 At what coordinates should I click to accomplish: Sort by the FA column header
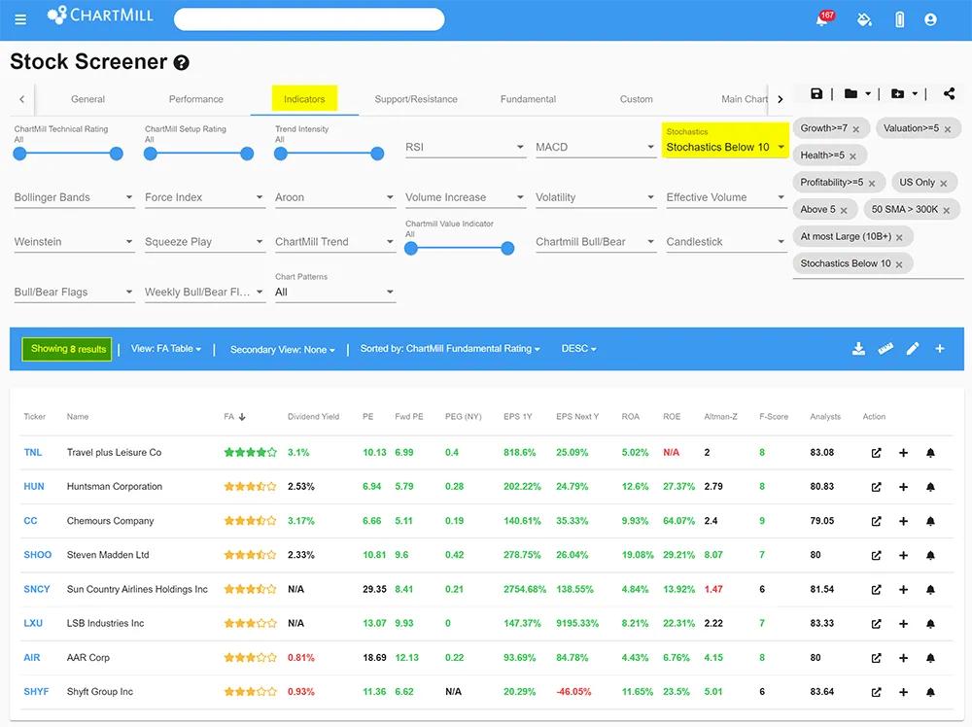pyautogui.click(x=234, y=417)
